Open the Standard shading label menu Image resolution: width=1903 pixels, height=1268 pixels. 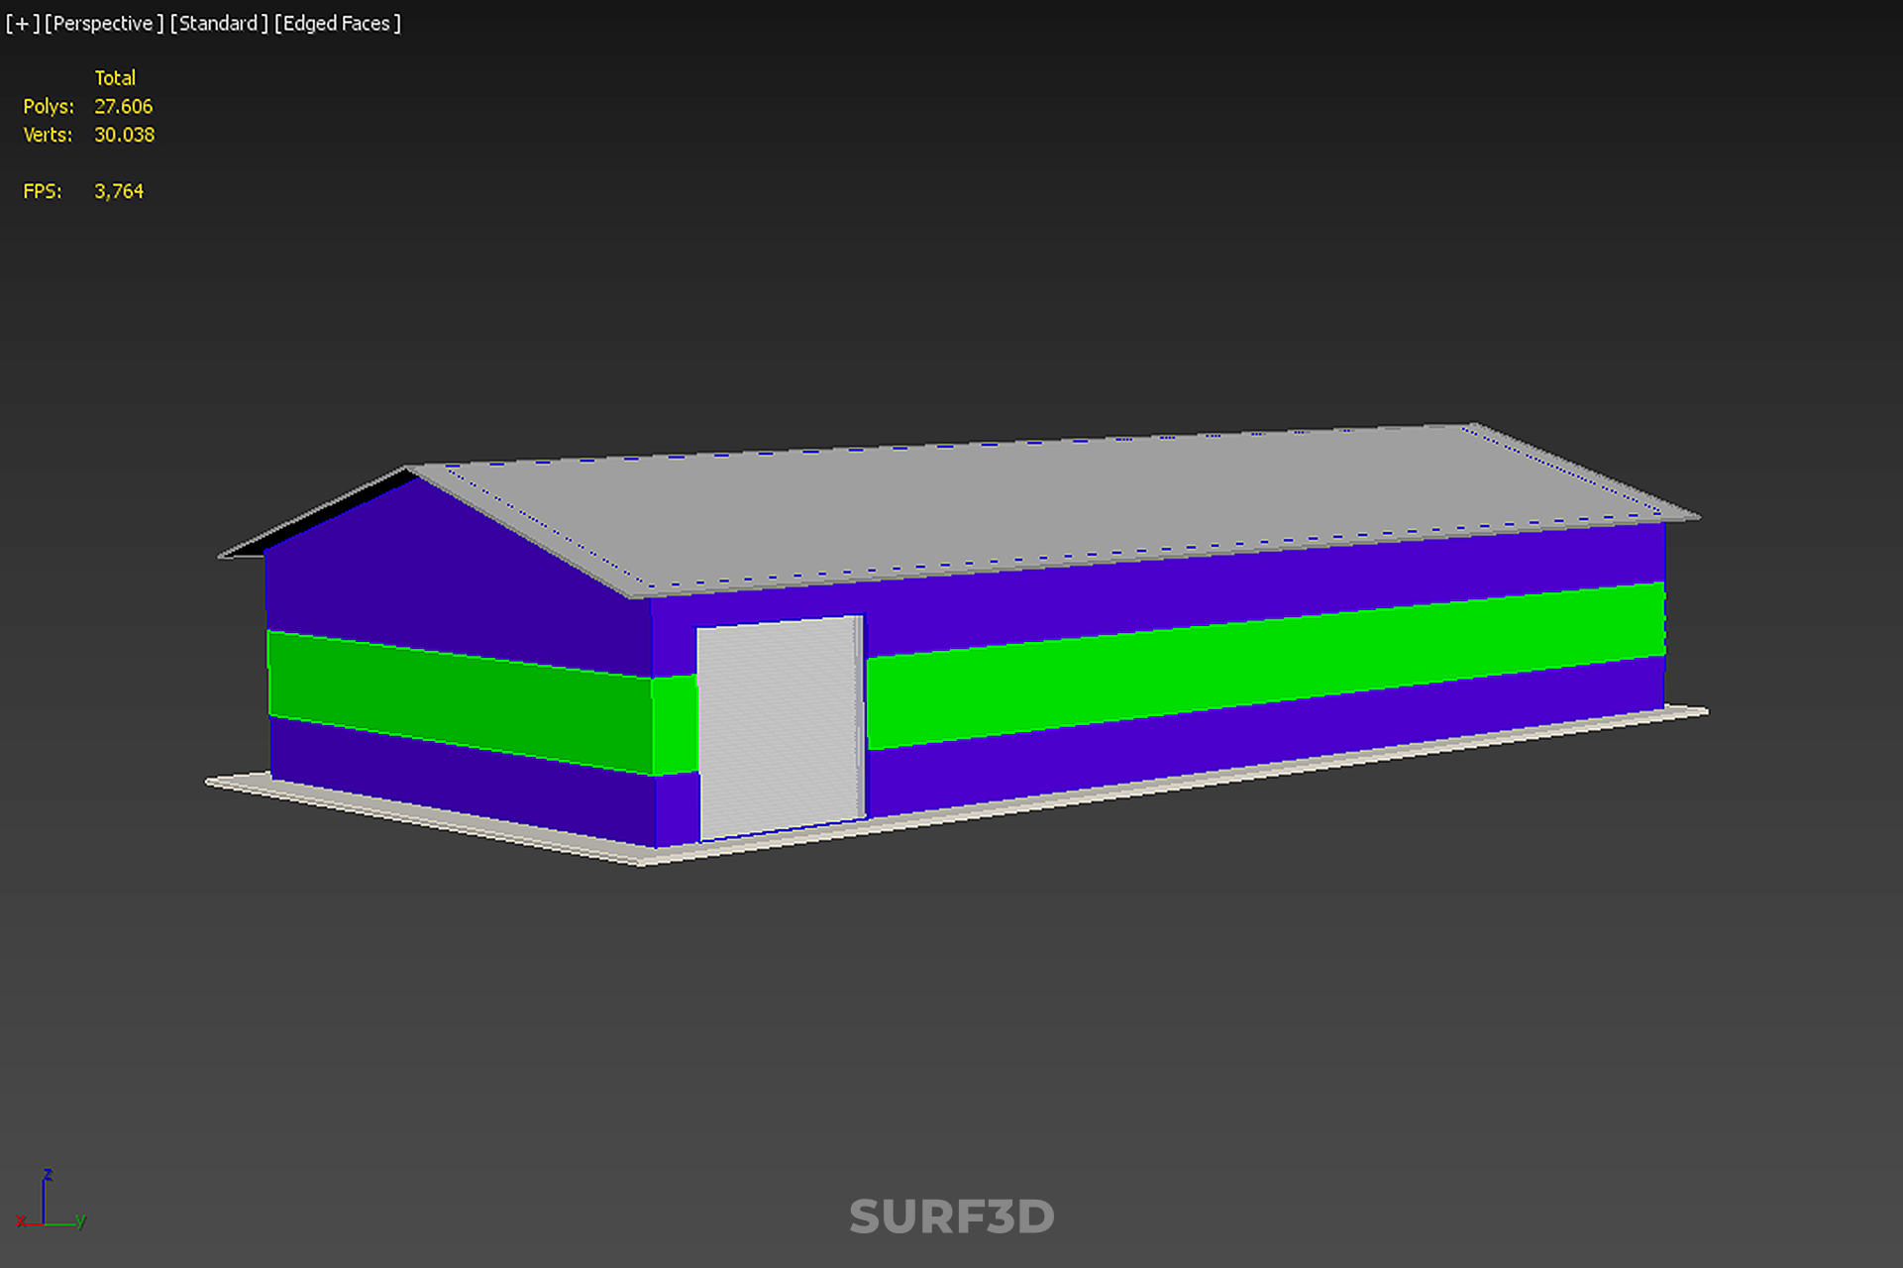(218, 24)
